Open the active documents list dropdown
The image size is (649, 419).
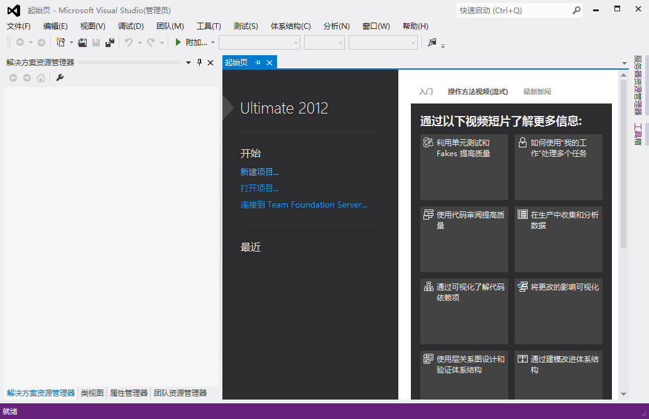(x=624, y=63)
